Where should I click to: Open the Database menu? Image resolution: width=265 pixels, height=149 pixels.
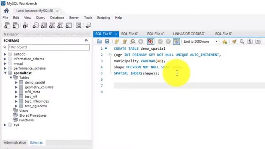(57, 17)
